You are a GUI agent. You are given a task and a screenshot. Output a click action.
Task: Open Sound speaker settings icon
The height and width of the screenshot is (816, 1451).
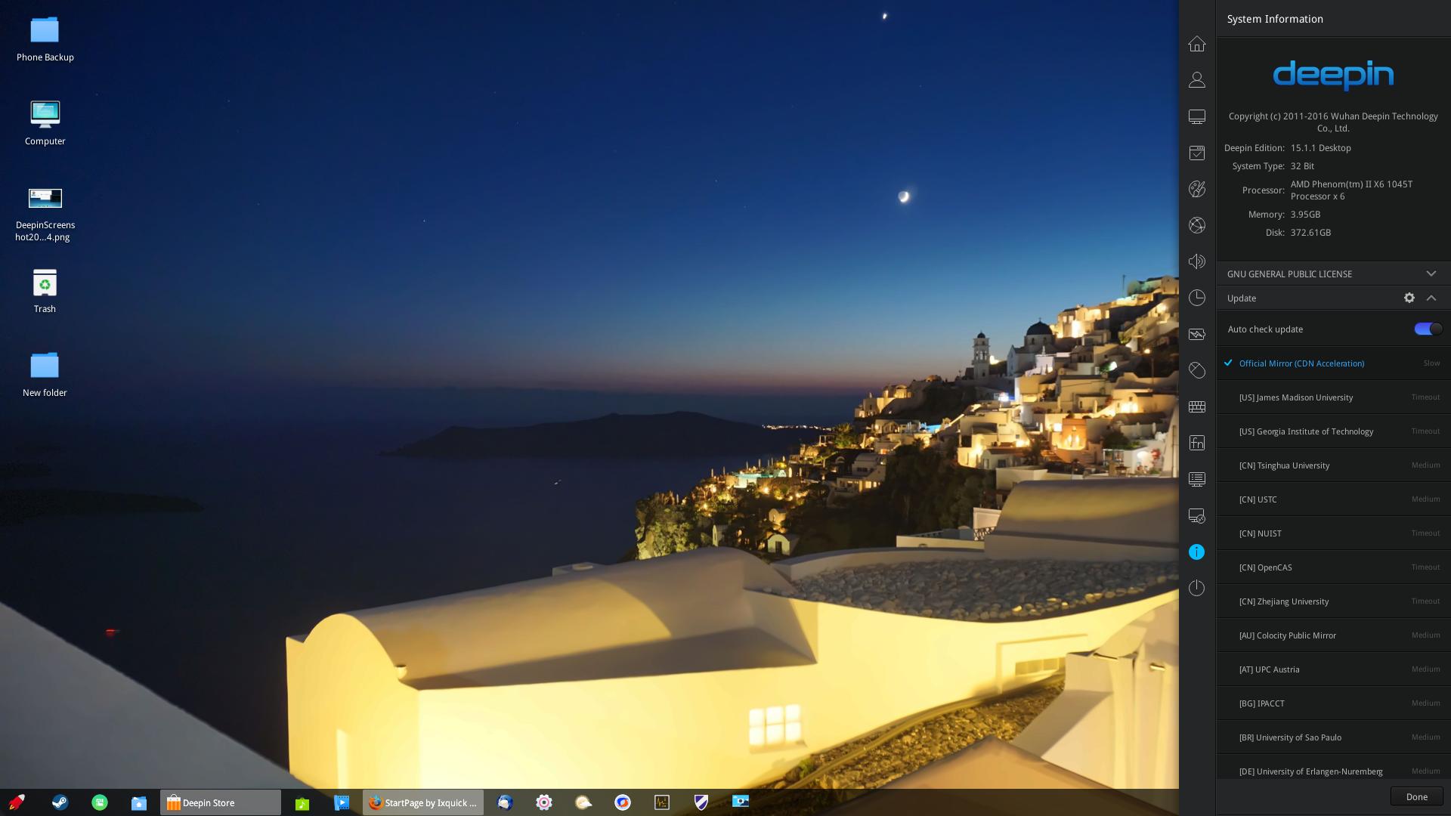click(1196, 261)
